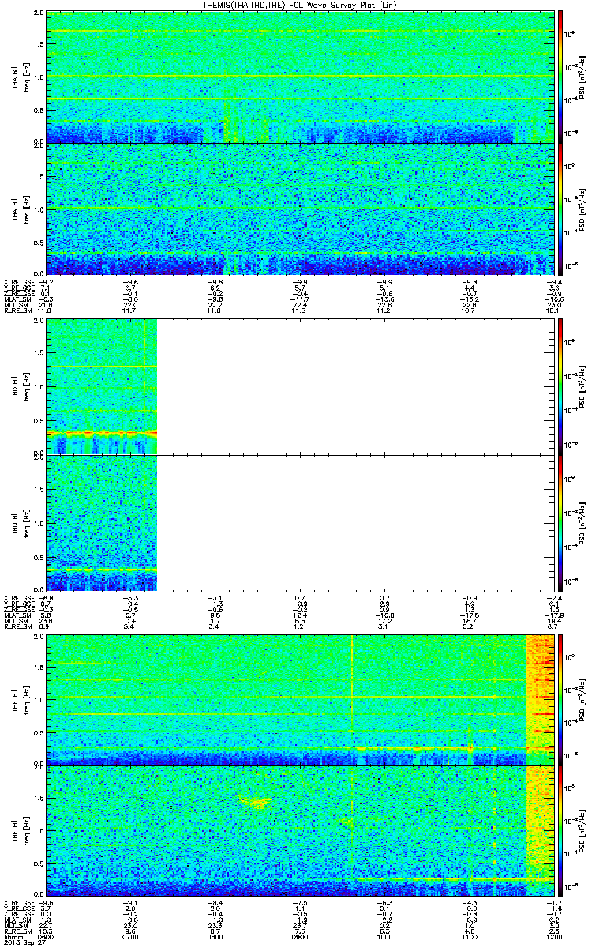Click the 1100 time tick label
The image size is (592, 948).
pyautogui.click(x=469, y=936)
